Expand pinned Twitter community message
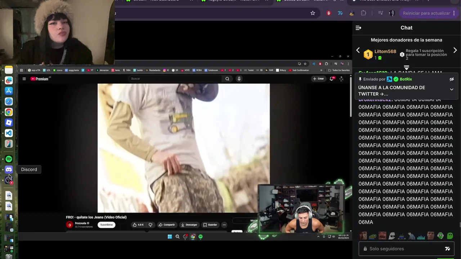This screenshot has width=461, height=259. (x=451, y=90)
